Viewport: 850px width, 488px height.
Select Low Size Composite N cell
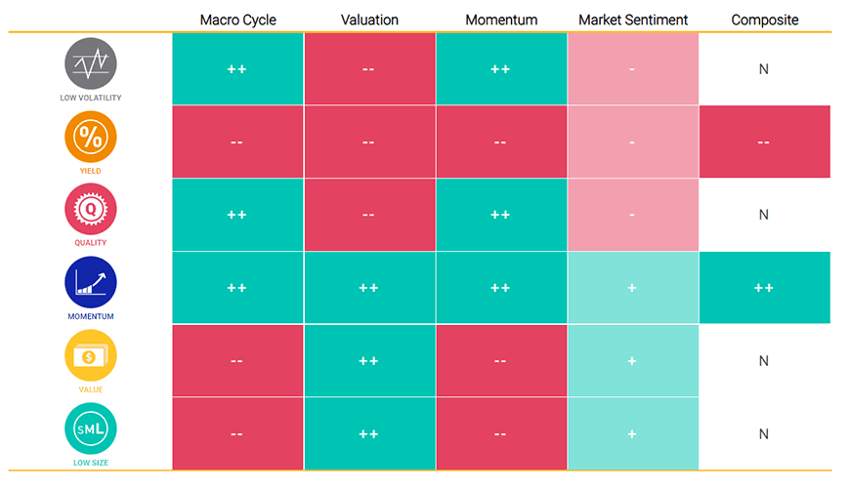click(x=764, y=434)
